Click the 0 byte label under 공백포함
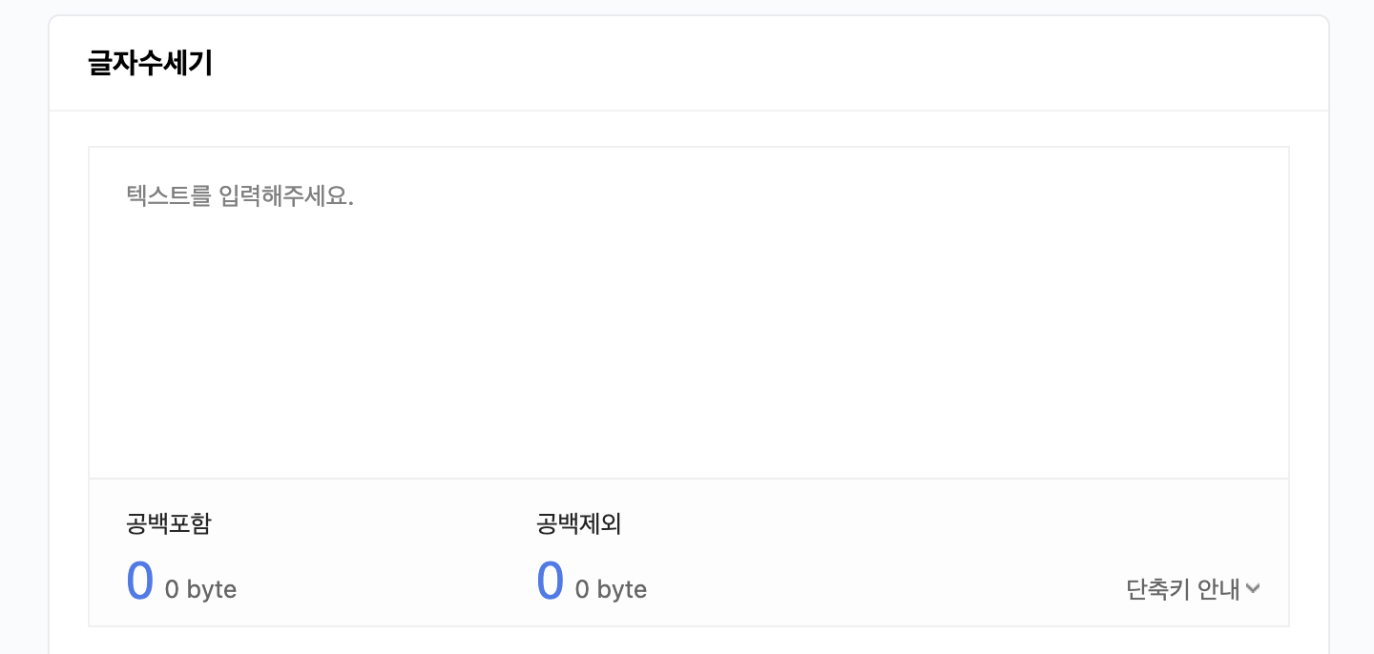The height and width of the screenshot is (654, 1374). (200, 589)
